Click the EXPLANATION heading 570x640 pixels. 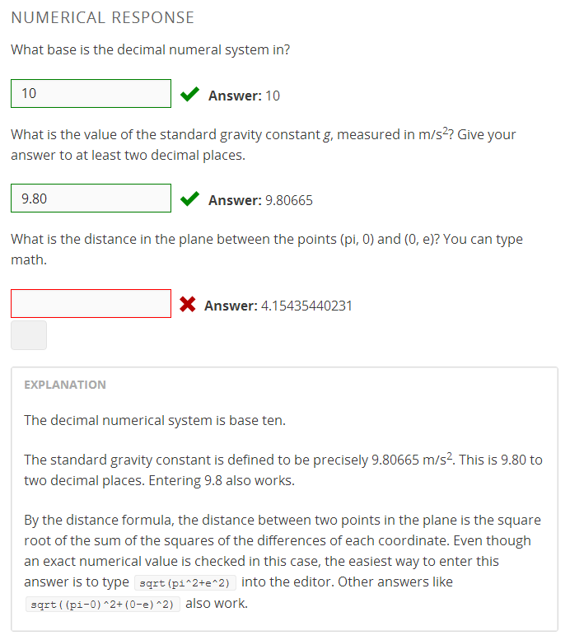coord(65,385)
